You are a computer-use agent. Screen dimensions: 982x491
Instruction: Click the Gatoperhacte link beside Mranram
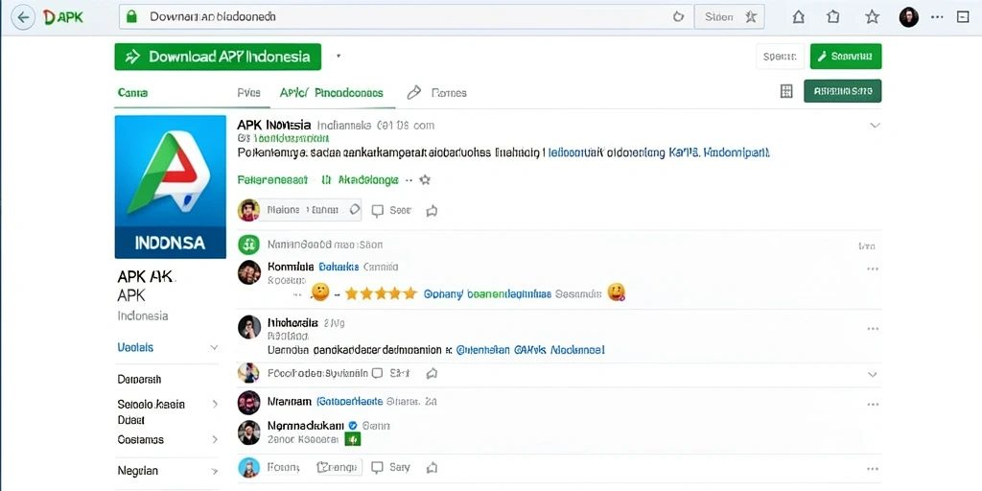click(349, 401)
